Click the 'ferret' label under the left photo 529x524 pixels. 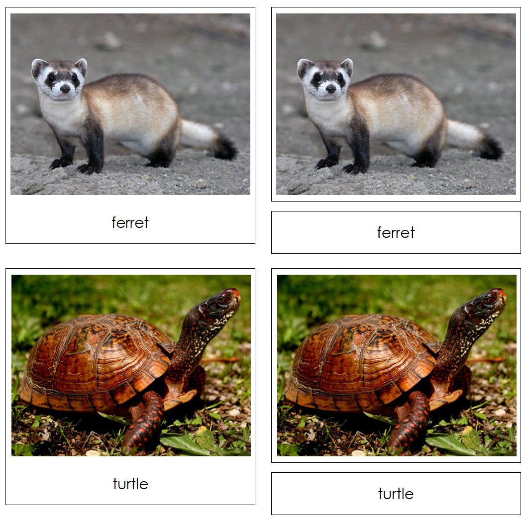(130, 223)
